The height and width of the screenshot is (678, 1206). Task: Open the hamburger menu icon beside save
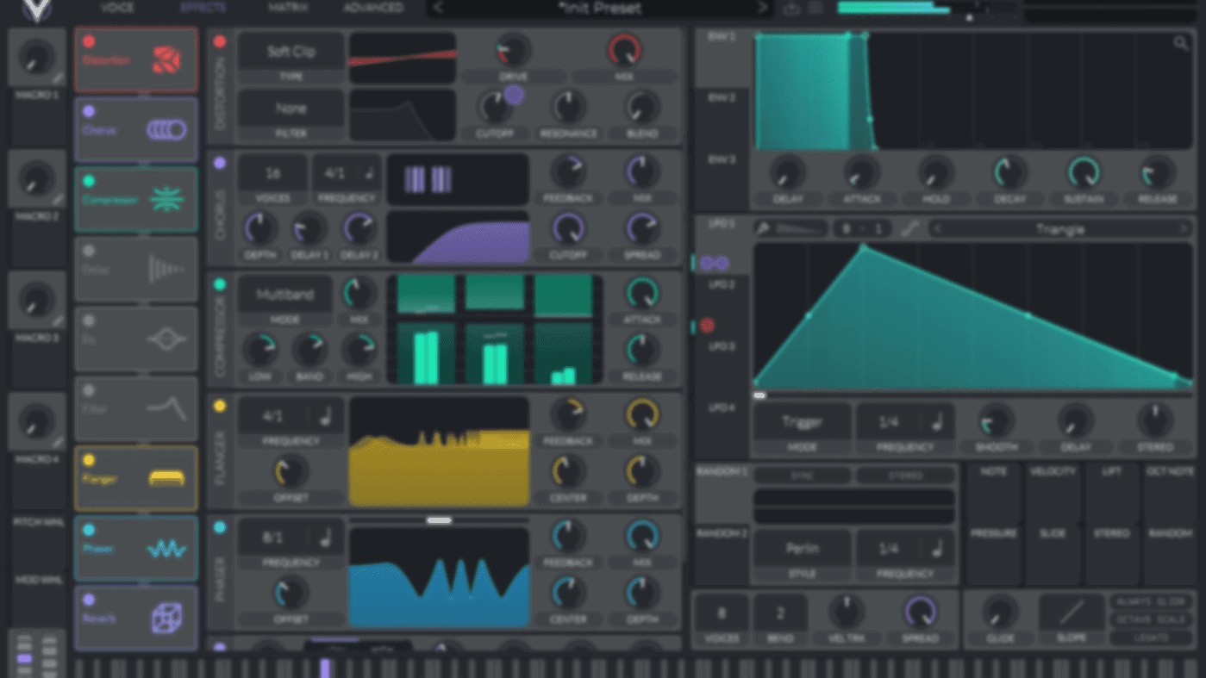[815, 9]
